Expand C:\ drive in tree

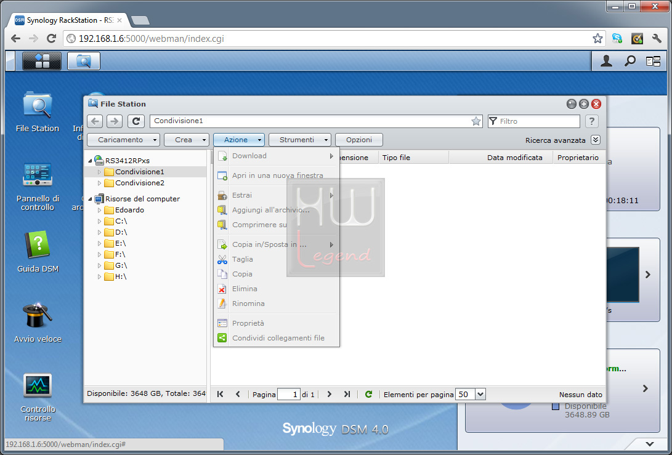pyautogui.click(x=99, y=221)
